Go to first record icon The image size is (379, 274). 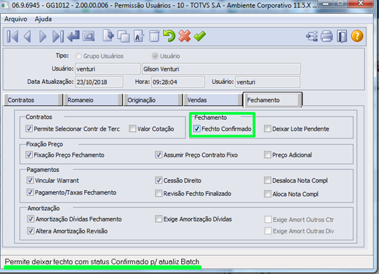13,37
